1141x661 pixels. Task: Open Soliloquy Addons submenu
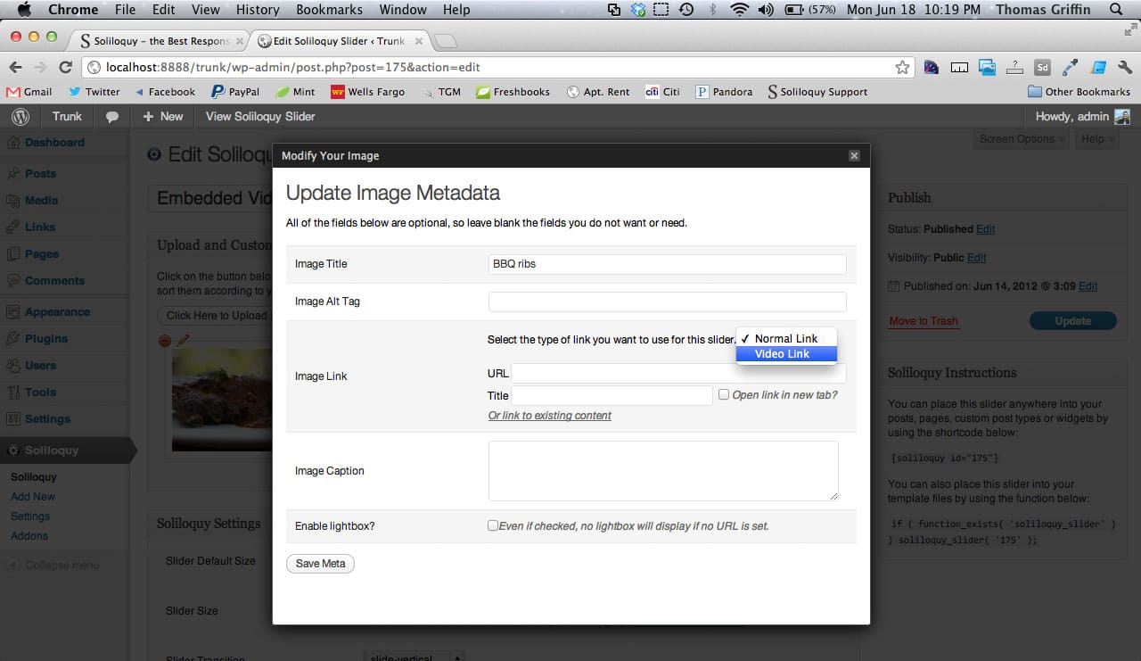pyautogui.click(x=29, y=536)
